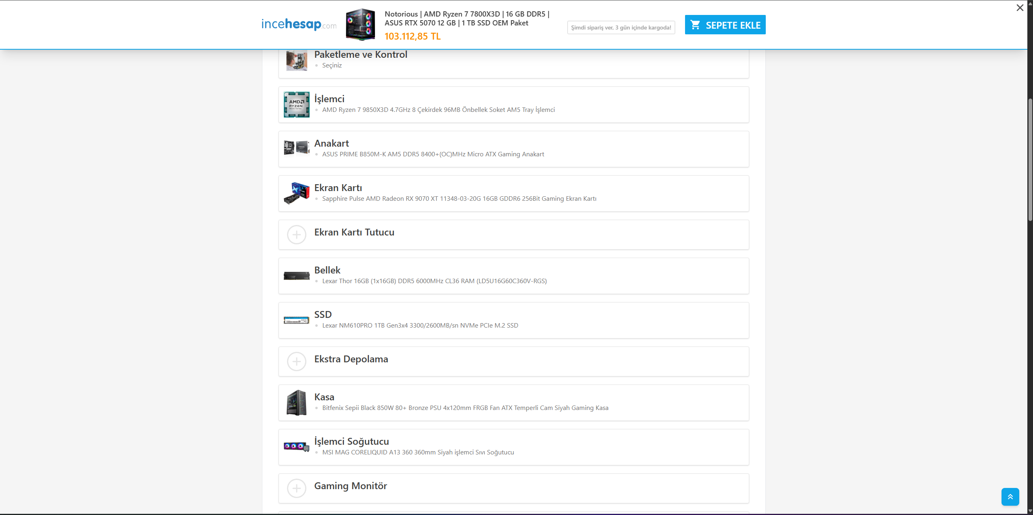Open the Gaming Monitör heading
This screenshot has height=515, width=1033.
click(350, 486)
